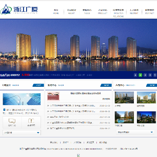The height and width of the screenshot is (157, 157).
Task: Select the highlighted green slide 2 indicator
Action: 140,75
